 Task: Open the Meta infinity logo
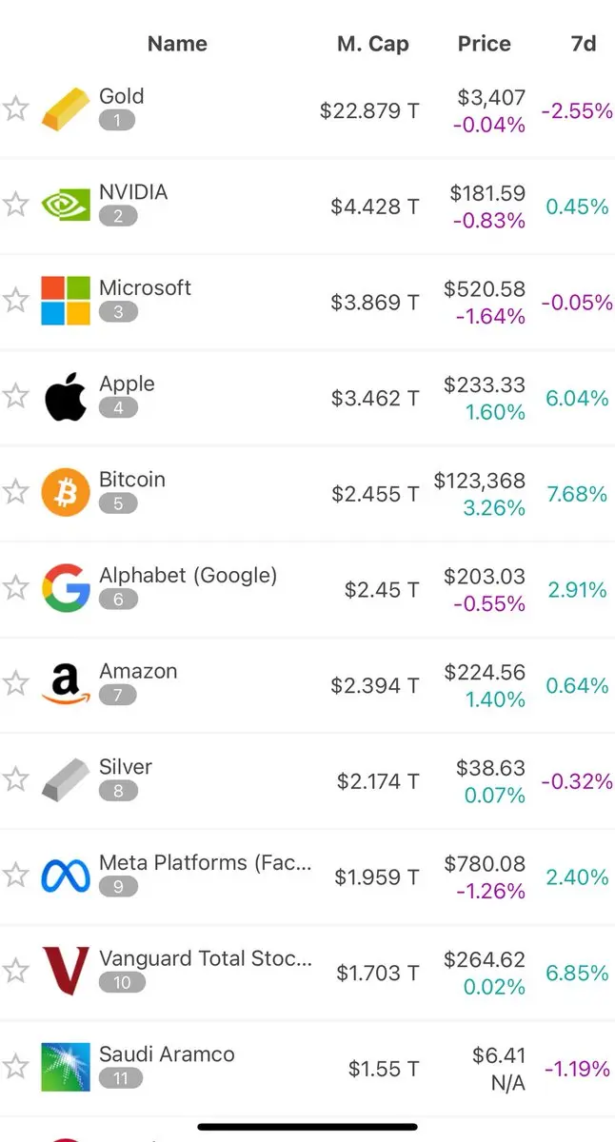click(x=66, y=876)
